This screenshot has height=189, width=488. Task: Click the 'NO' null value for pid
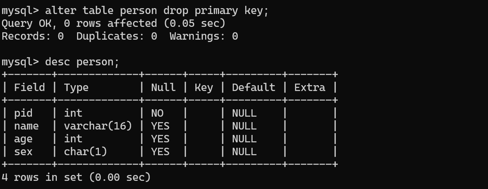(157, 113)
